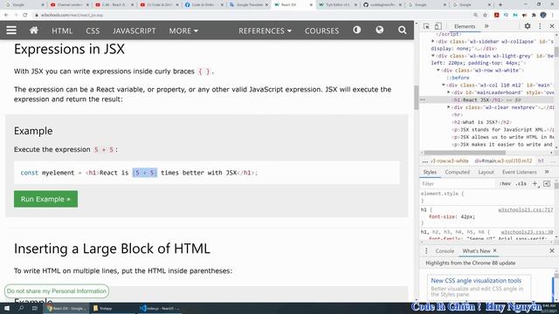Image resolution: width=559 pixels, height=314 pixels.
Task: Open New CSS angle visualization tools link
Action: coord(476,281)
